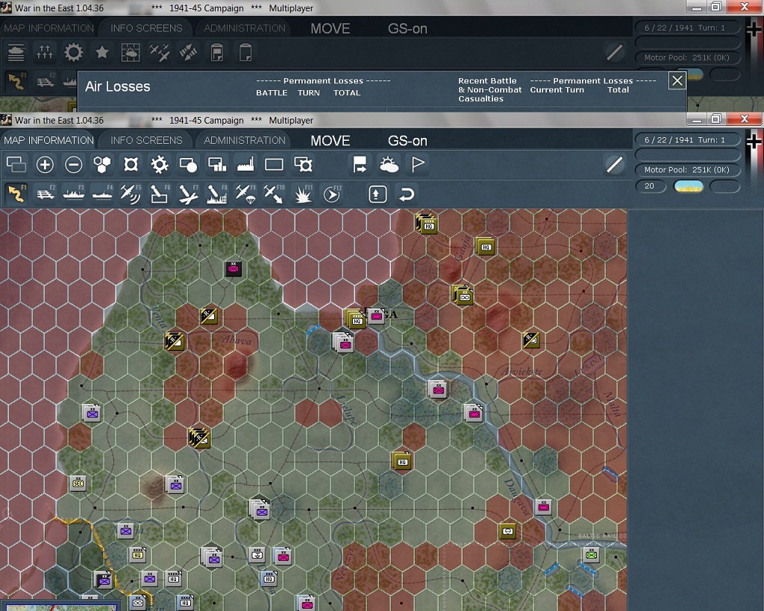Click the pennant flag icon
Viewport: 764px width, 611px height.
(418, 165)
